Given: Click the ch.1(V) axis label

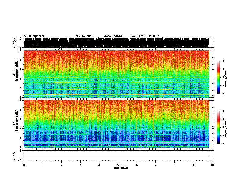Looking at the screenshot, I should pyautogui.click(x=14, y=43).
